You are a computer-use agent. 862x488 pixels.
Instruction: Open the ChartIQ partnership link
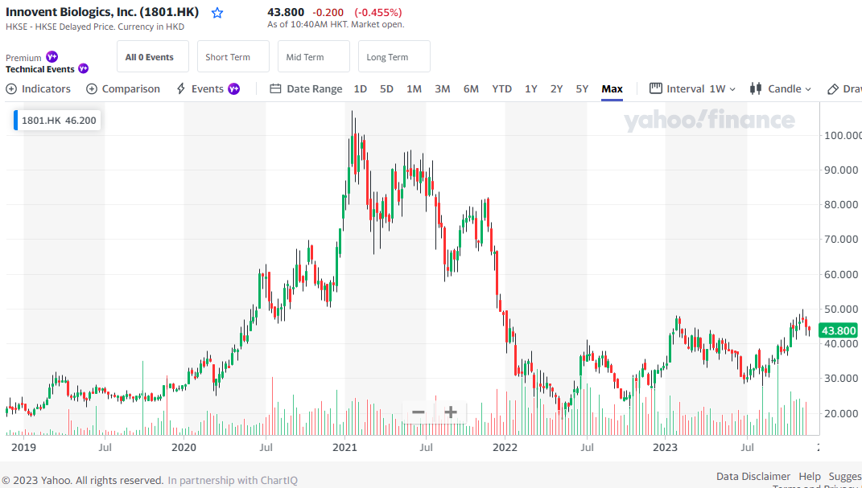(233, 480)
